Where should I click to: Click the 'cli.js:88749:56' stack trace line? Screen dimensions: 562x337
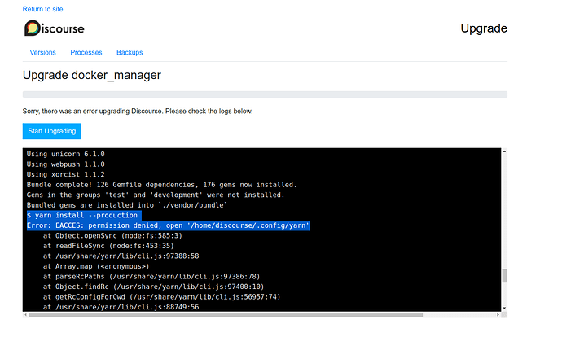tap(121, 307)
